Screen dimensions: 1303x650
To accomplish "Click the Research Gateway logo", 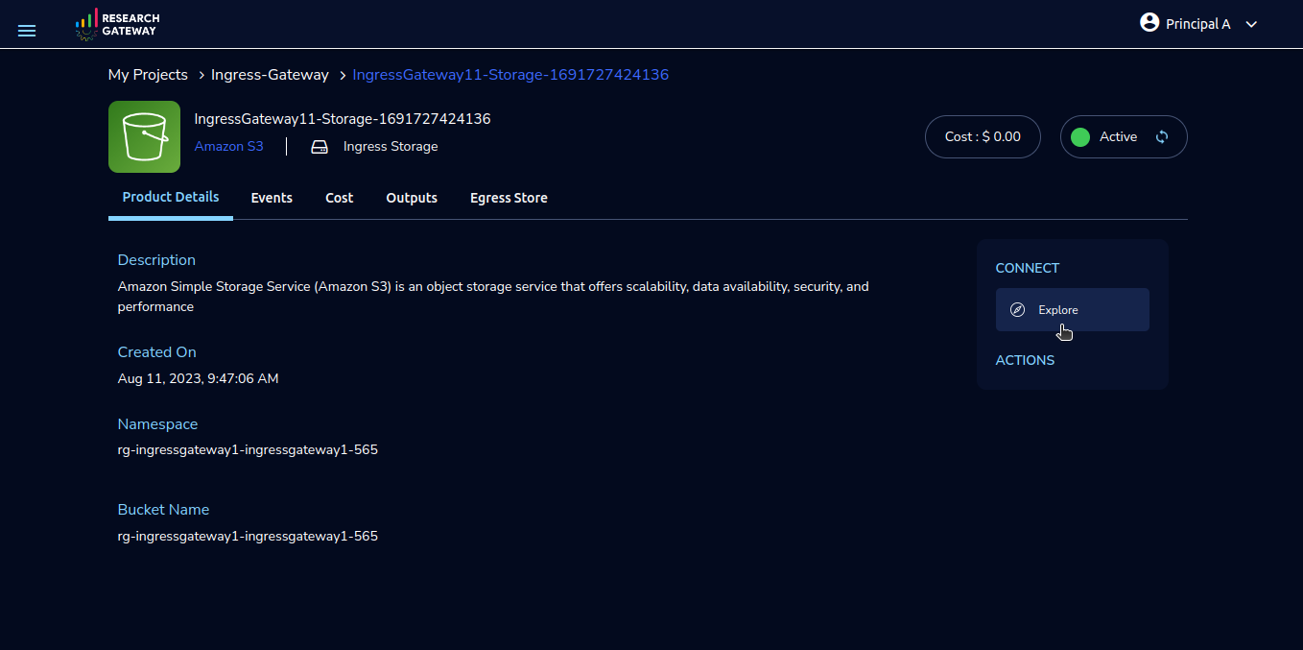I will 118,24.
